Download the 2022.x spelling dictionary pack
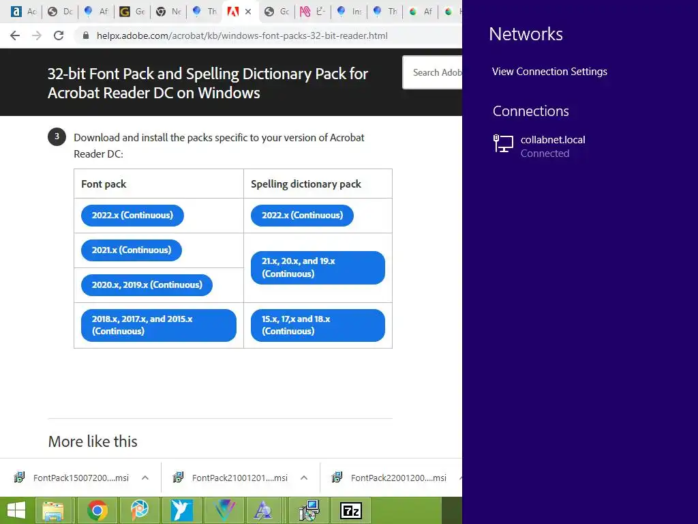Screen dimensions: 698x524 click(x=302, y=215)
